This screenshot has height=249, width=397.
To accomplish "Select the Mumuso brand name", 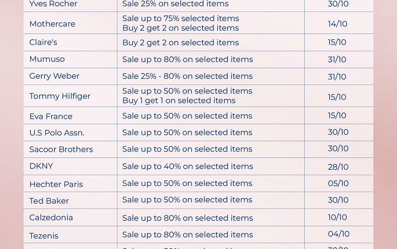I will (47, 59).
